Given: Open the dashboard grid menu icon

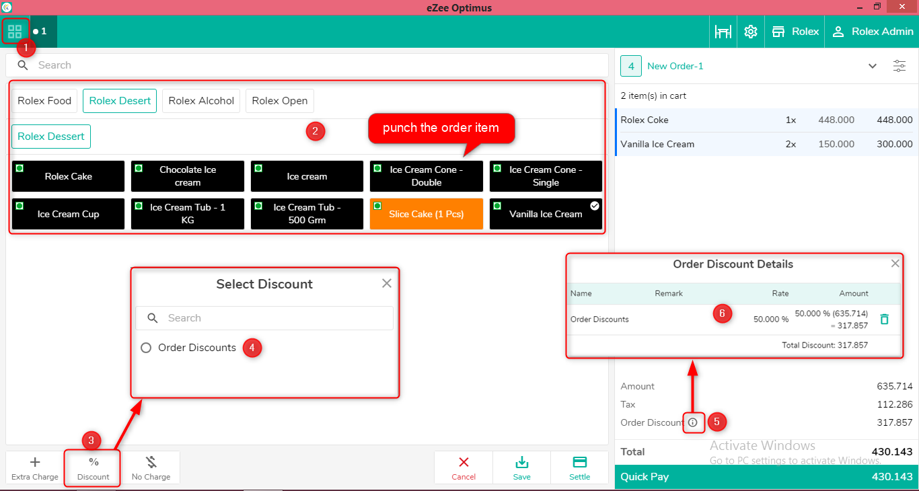Looking at the screenshot, I should coord(15,32).
